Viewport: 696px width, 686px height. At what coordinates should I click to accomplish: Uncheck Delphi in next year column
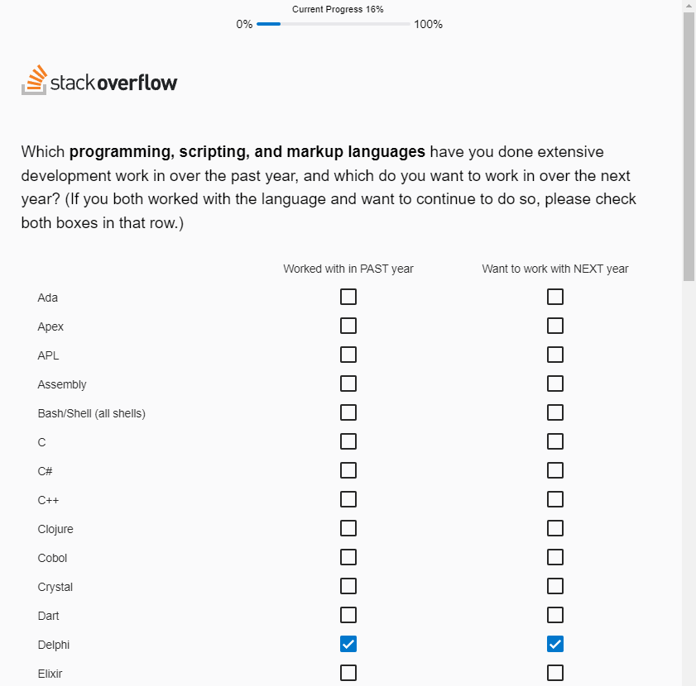555,643
